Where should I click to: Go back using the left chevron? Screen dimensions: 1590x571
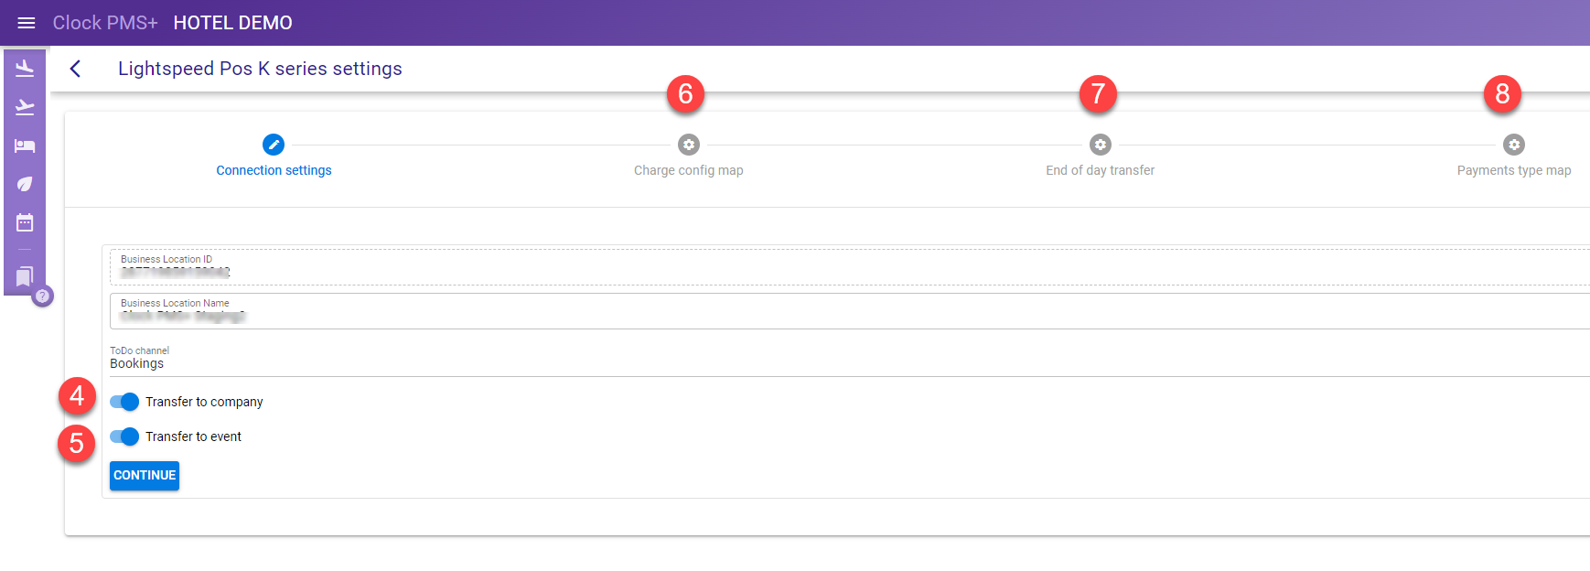(76, 69)
